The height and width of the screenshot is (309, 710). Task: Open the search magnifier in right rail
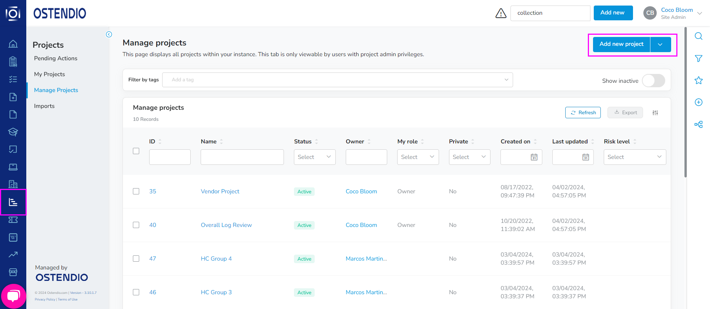(699, 36)
